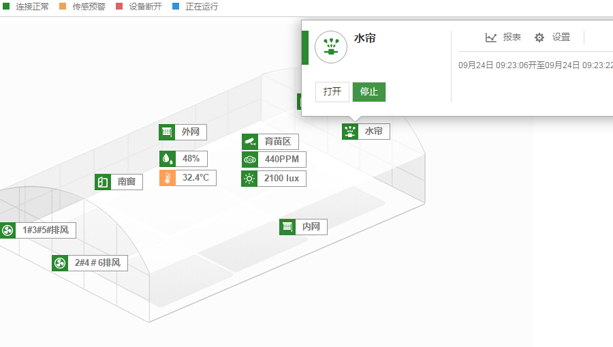
Task: Click the water curtain sprinkler icon in popup
Action: [331, 47]
